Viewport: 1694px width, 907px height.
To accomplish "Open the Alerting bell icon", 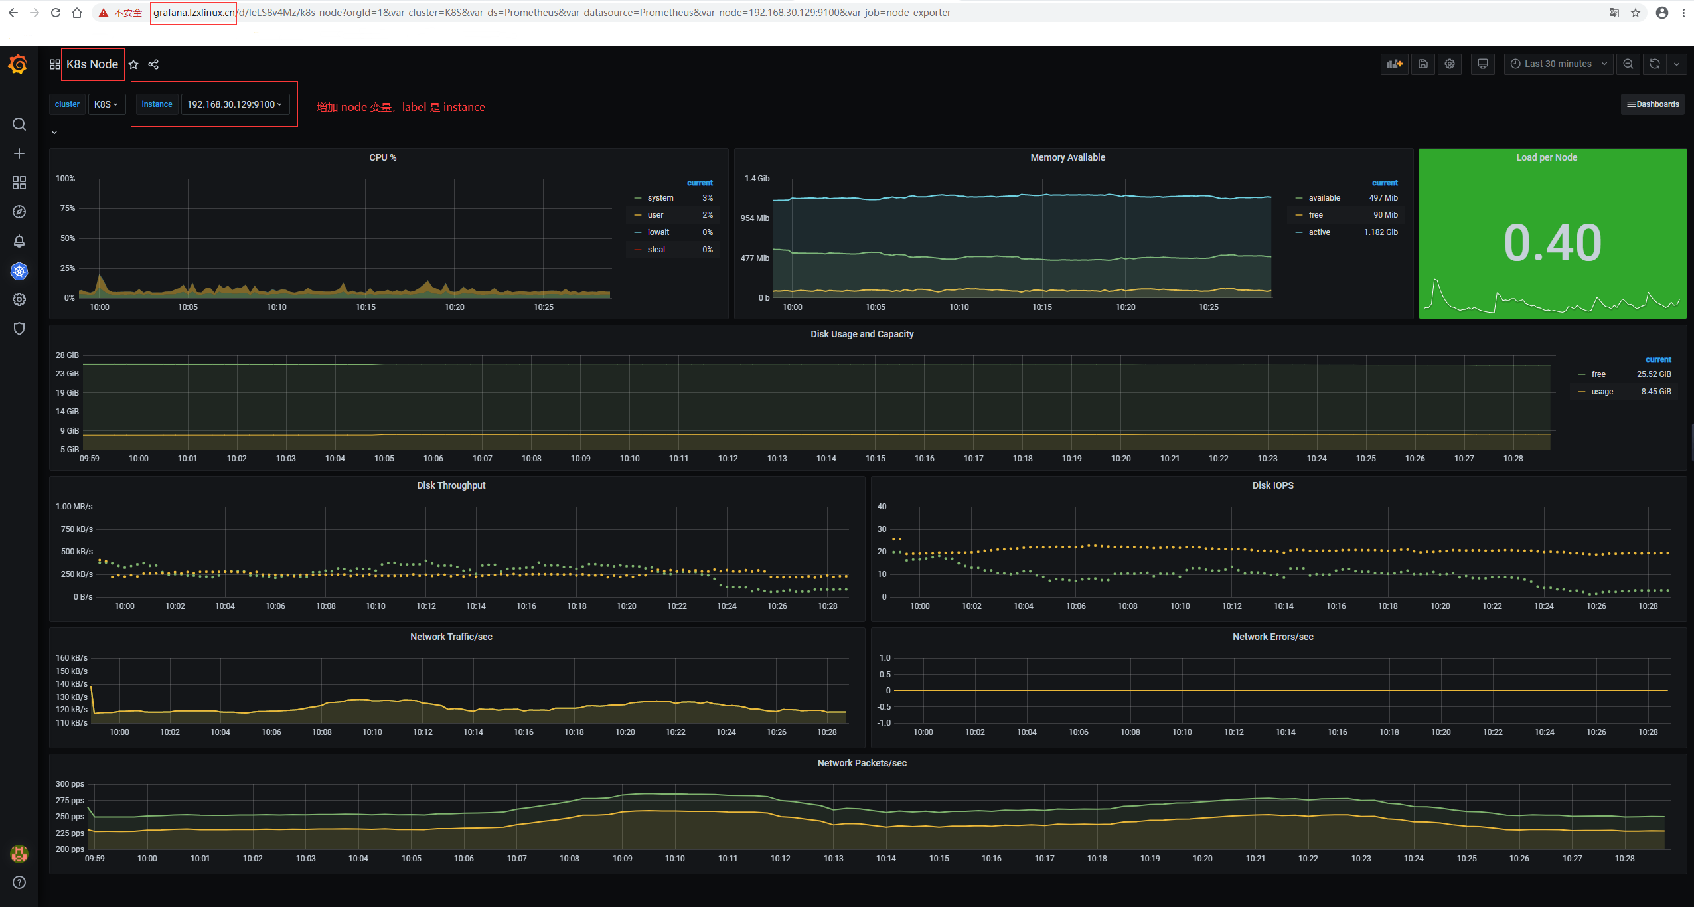I will tap(19, 241).
